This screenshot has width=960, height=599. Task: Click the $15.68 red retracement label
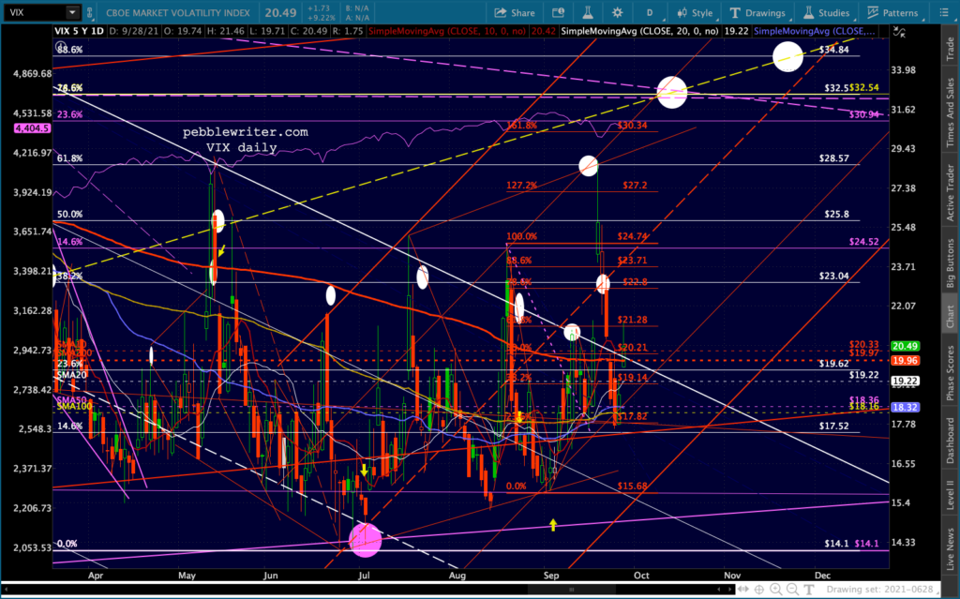click(x=632, y=486)
